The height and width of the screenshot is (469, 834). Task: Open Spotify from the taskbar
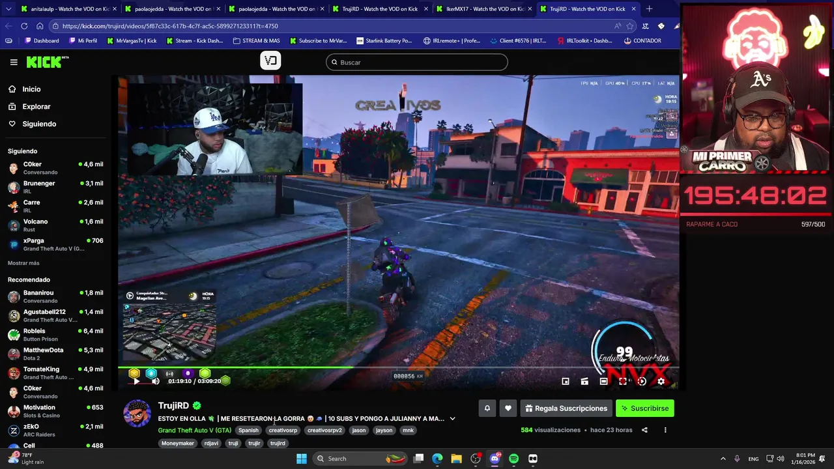513,459
